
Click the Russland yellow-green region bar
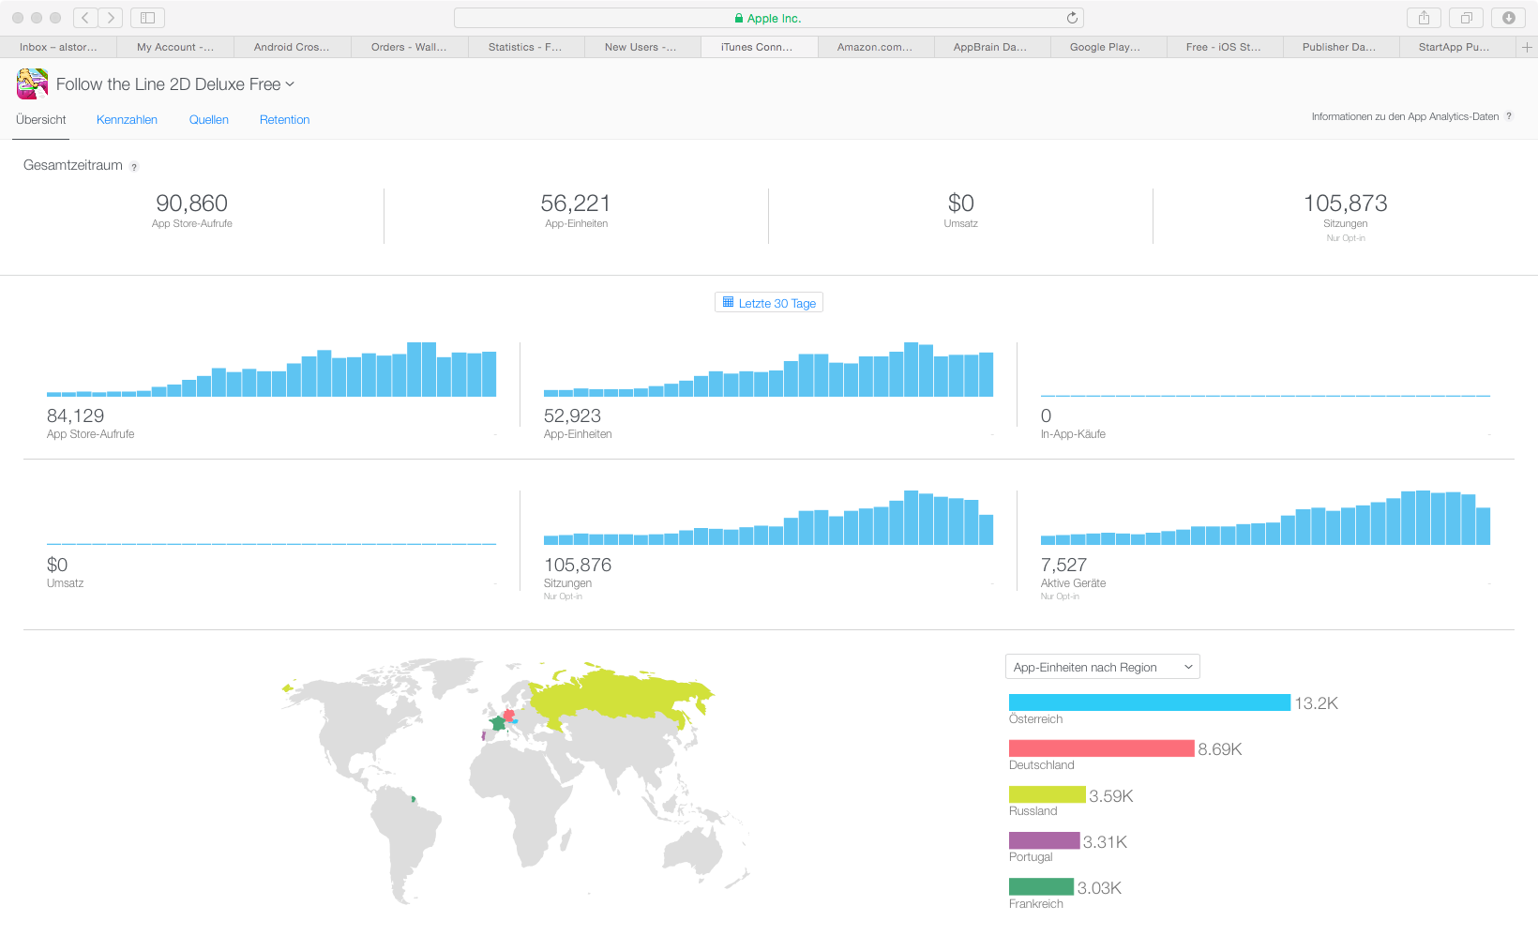click(1048, 794)
